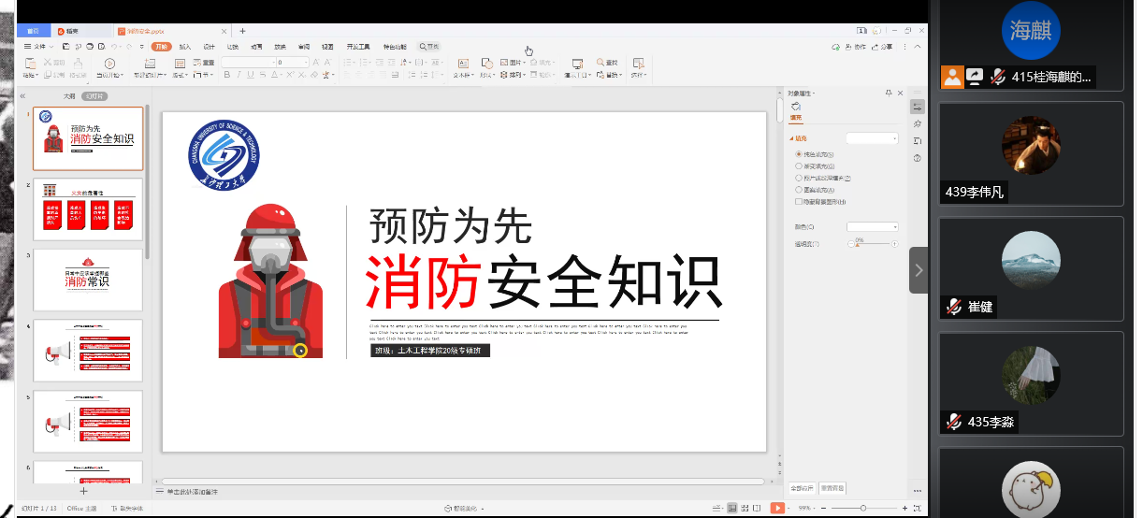Select the solid fill (纯色填充) radio button
Image resolution: width=1143 pixels, height=518 pixels.
click(x=798, y=153)
